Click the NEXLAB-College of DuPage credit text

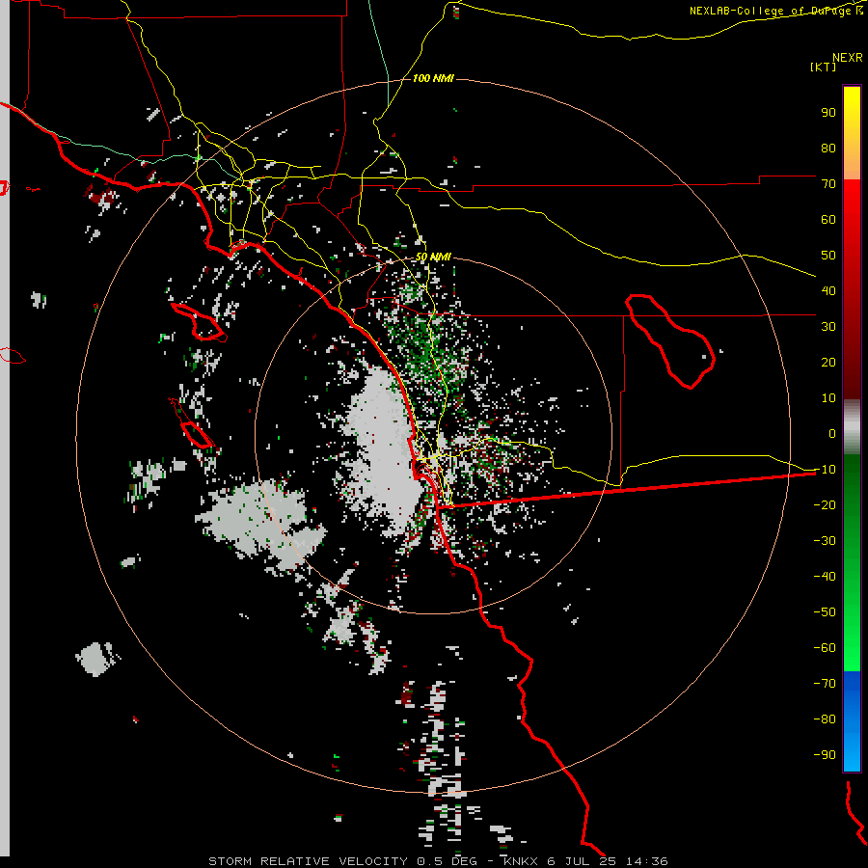point(776,11)
